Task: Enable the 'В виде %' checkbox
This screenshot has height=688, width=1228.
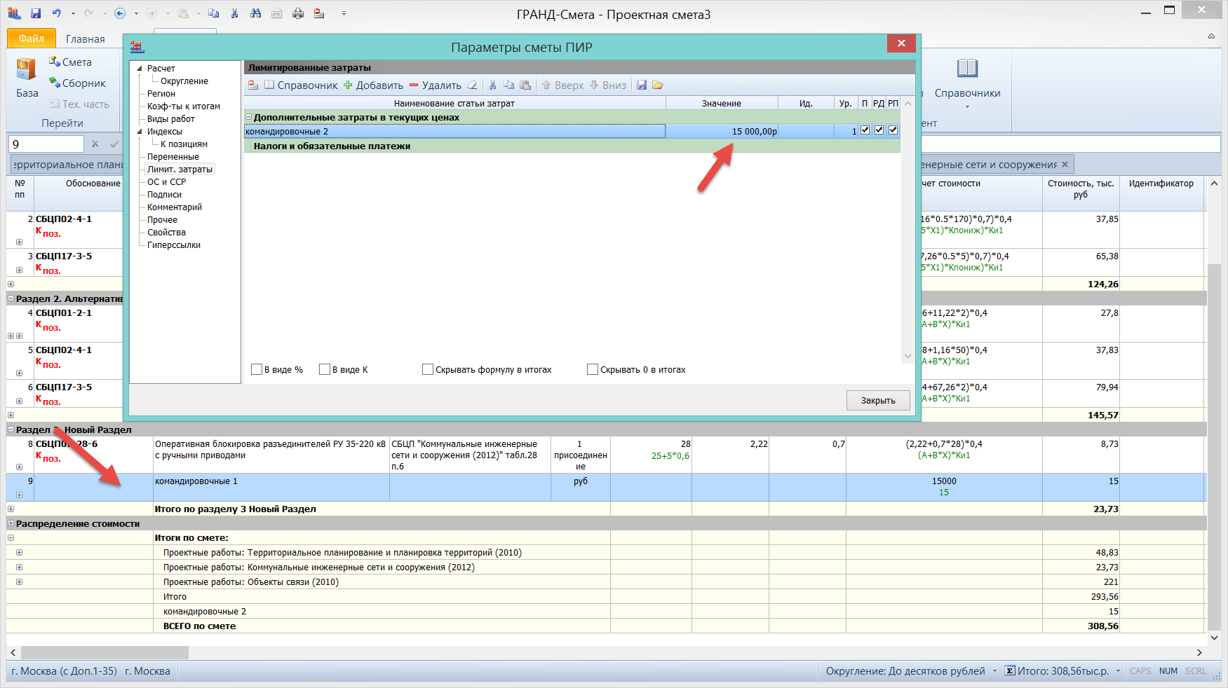Action: [257, 369]
